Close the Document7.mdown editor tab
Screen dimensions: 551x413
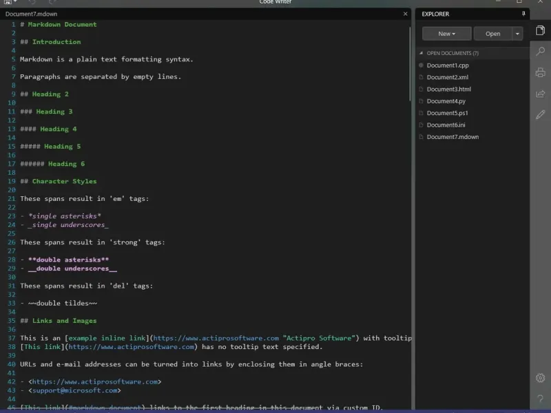(x=405, y=14)
